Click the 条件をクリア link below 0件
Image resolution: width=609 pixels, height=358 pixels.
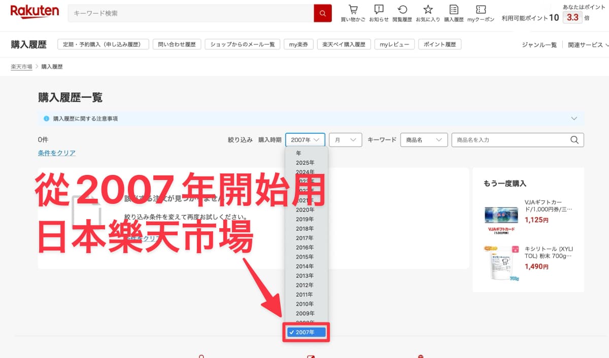57,153
